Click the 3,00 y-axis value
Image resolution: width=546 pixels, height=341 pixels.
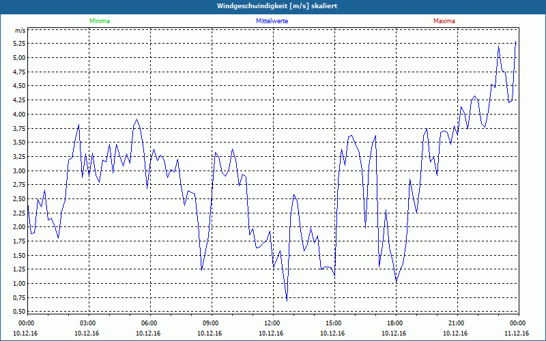point(20,170)
